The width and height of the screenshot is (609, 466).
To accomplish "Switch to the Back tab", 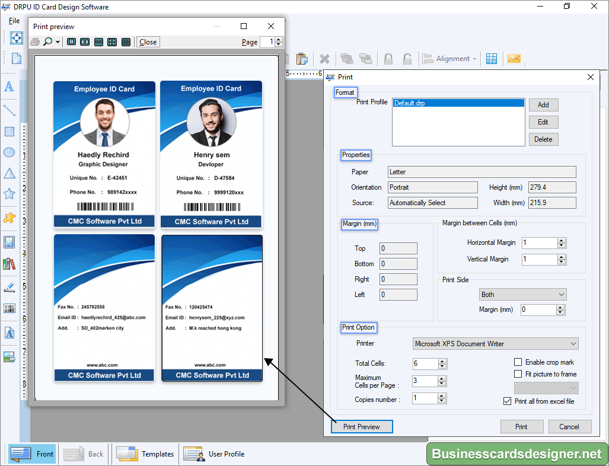I will (83, 454).
